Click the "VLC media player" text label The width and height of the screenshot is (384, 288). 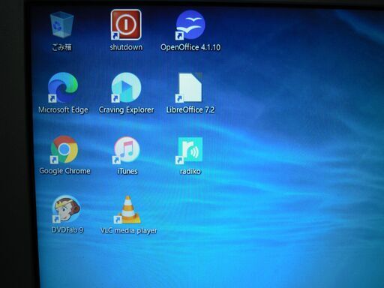pyautogui.click(x=128, y=230)
